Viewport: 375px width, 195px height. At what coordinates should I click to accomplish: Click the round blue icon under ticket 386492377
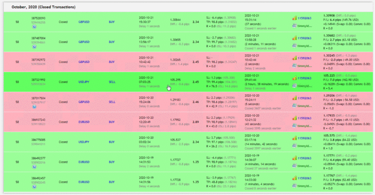coord(34,167)
